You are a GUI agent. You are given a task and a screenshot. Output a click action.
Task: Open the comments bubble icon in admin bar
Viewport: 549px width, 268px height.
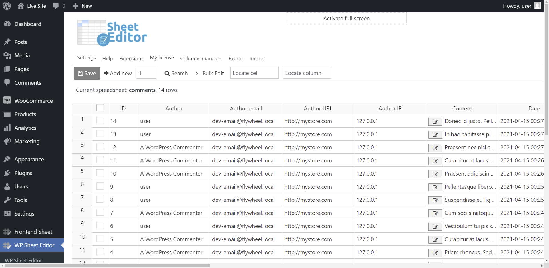pos(56,6)
